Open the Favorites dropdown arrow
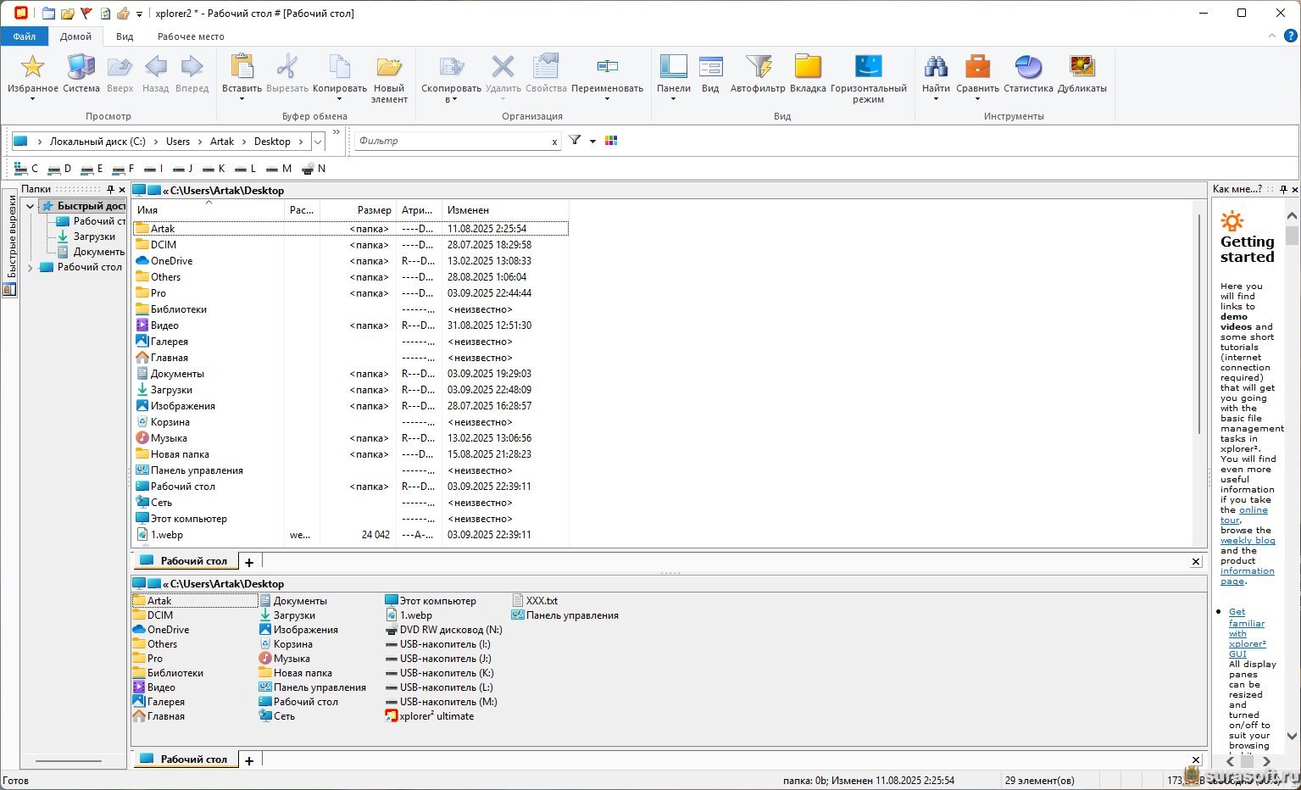Screen dimensions: 1301x790 [32, 99]
